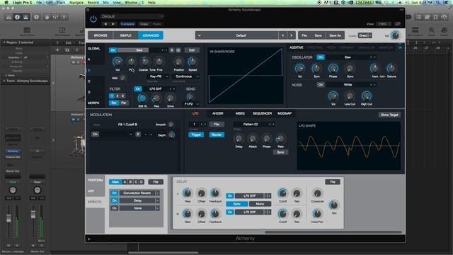Open the F1/F2 send dropdown

tap(191, 104)
